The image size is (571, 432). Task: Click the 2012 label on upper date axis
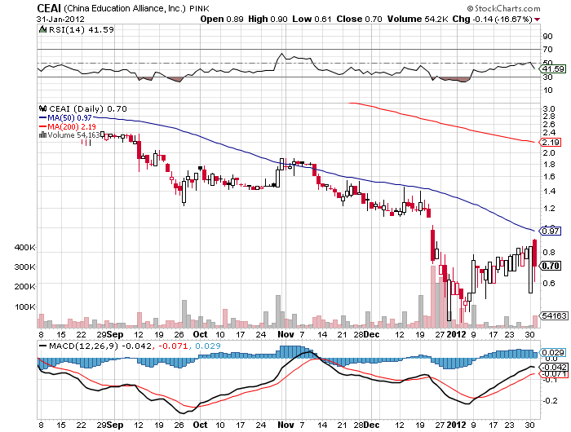[x=456, y=334]
